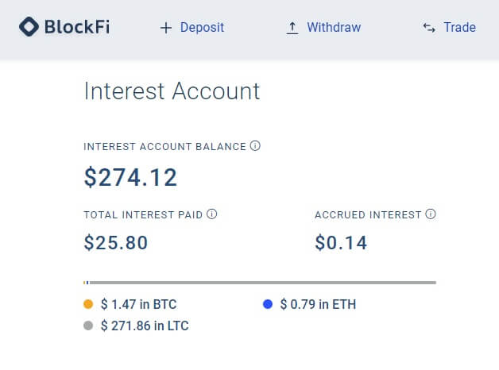Click the gray LTC legend dot

coord(88,326)
